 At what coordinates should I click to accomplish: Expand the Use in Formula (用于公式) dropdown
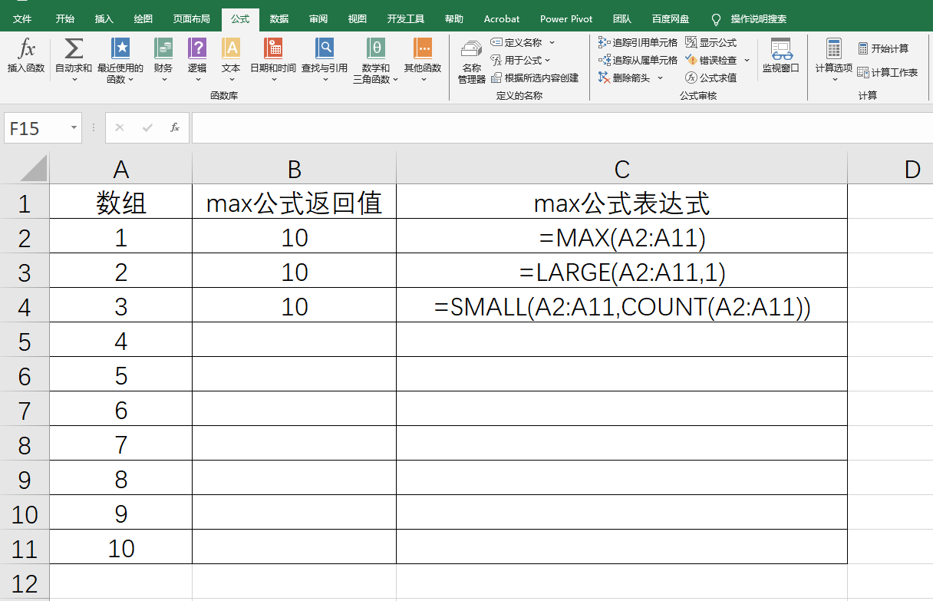[x=548, y=60]
